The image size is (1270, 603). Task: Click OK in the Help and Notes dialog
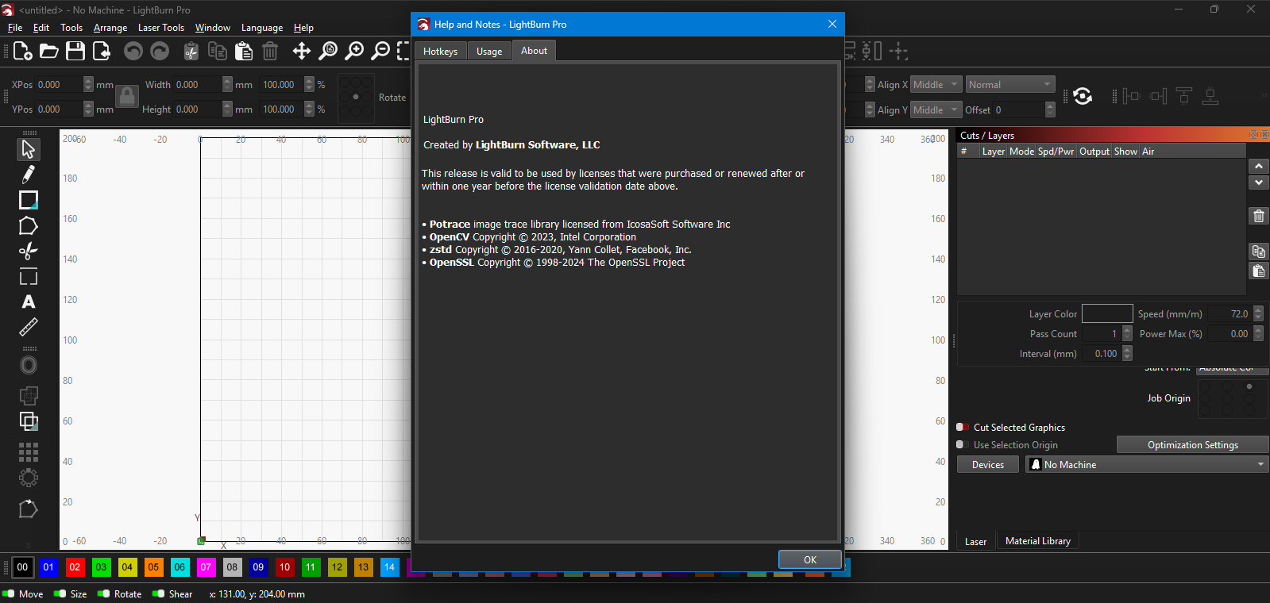click(x=810, y=559)
